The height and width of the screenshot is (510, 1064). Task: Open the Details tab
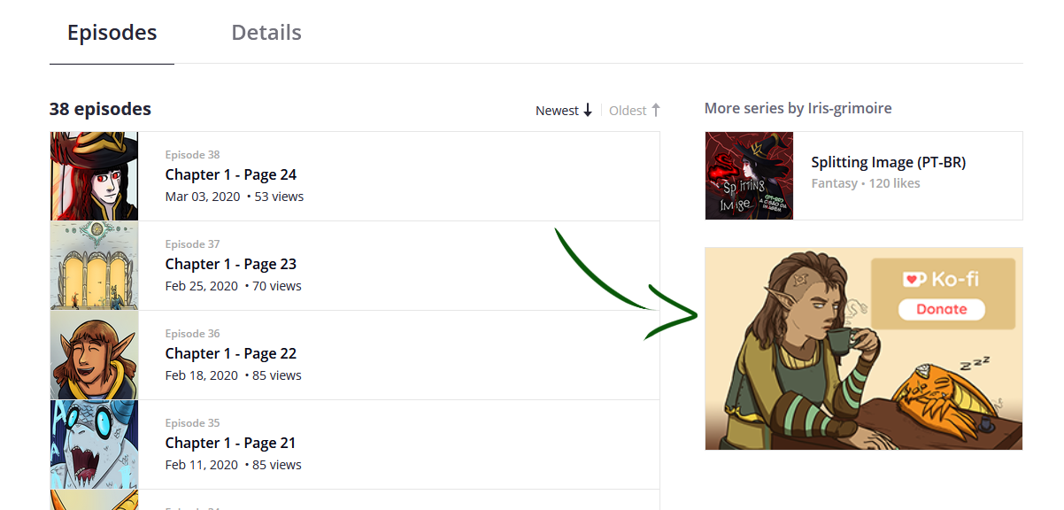pos(266,33)
